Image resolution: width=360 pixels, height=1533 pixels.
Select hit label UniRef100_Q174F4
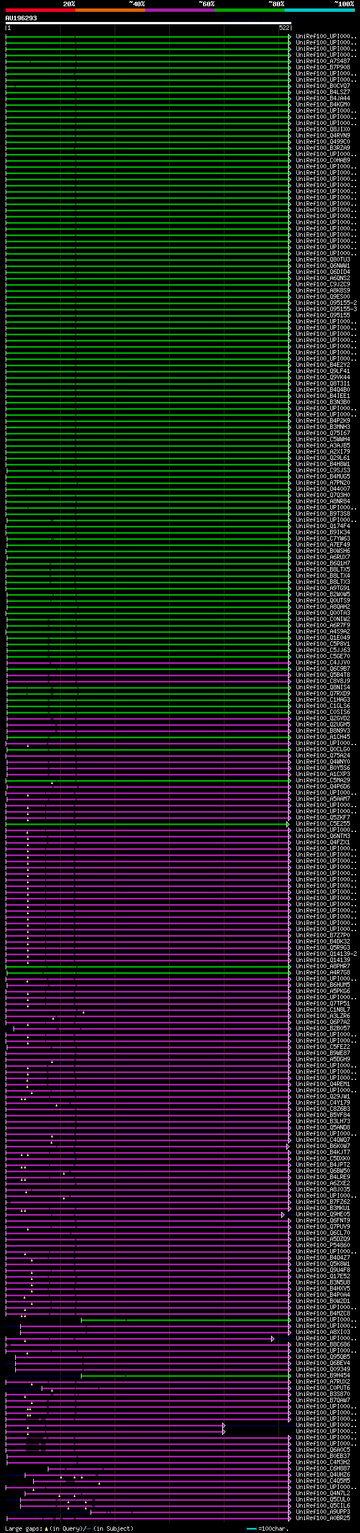[x=323, y=526]
